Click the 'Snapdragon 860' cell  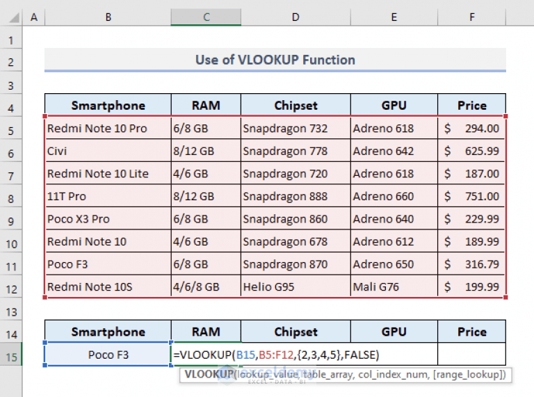point(296,219)
